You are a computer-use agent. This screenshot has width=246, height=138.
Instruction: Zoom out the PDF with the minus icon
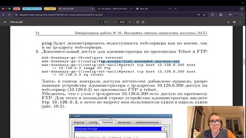tap(115, 22)
